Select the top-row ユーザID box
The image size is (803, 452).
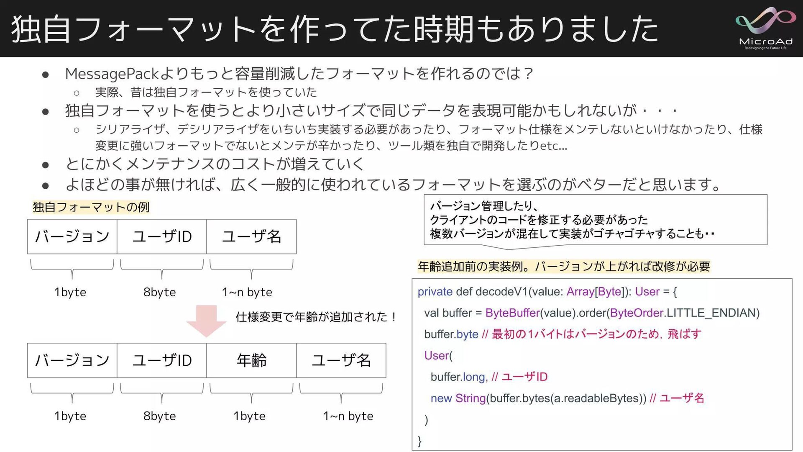[x=162, y=236]
